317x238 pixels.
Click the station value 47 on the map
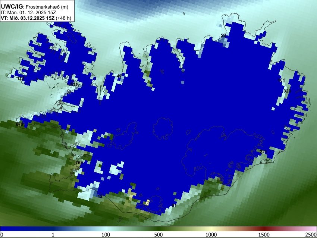(119, 76)
